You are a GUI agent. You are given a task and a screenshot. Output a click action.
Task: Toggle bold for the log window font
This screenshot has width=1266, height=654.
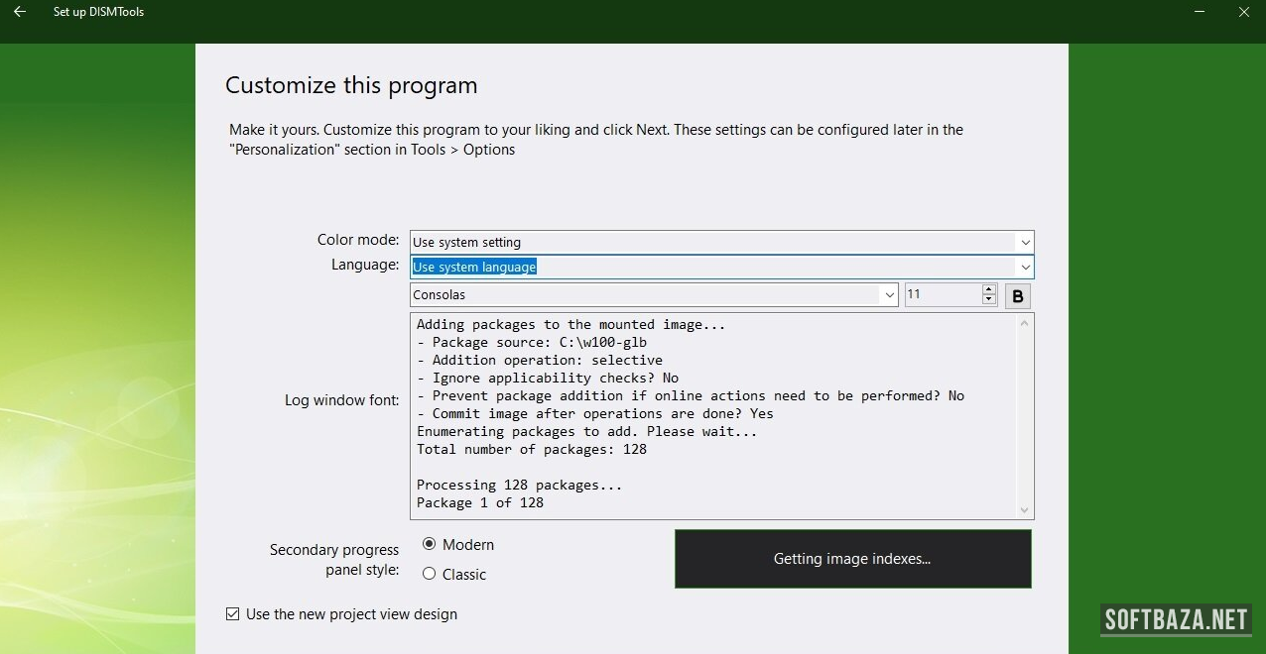click(x=1017, y=296)
